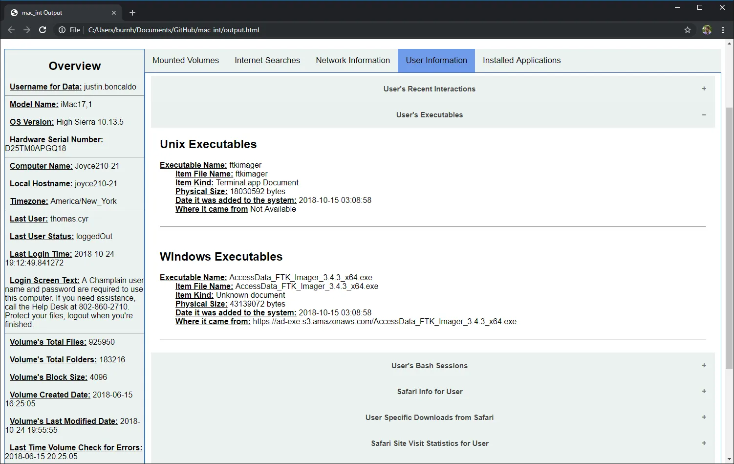Viewport: 734px width, 464px height.
Task: Click OS Version High Sierra 10.13.5
Action: [x=90, y=122]
